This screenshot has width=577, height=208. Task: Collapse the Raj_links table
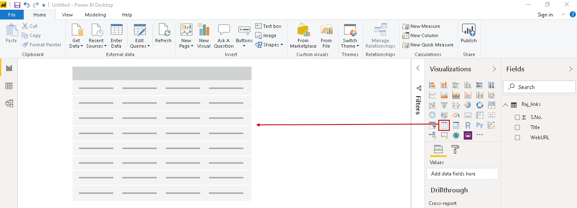[506, 105]
